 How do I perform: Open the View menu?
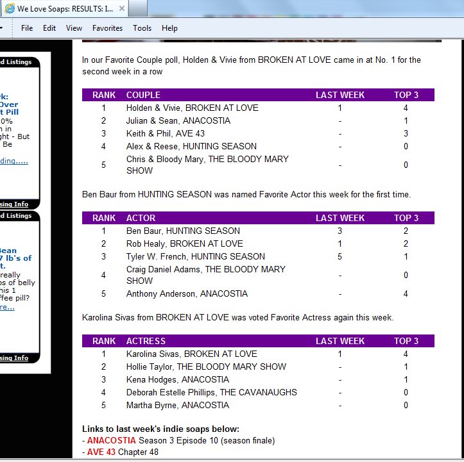click(74, 28)
